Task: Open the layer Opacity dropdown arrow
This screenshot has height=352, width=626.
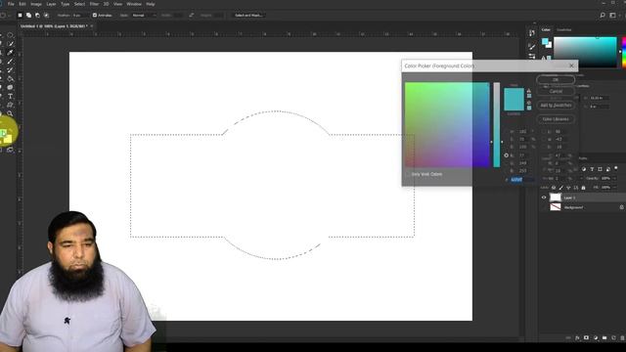Action: 614,178
